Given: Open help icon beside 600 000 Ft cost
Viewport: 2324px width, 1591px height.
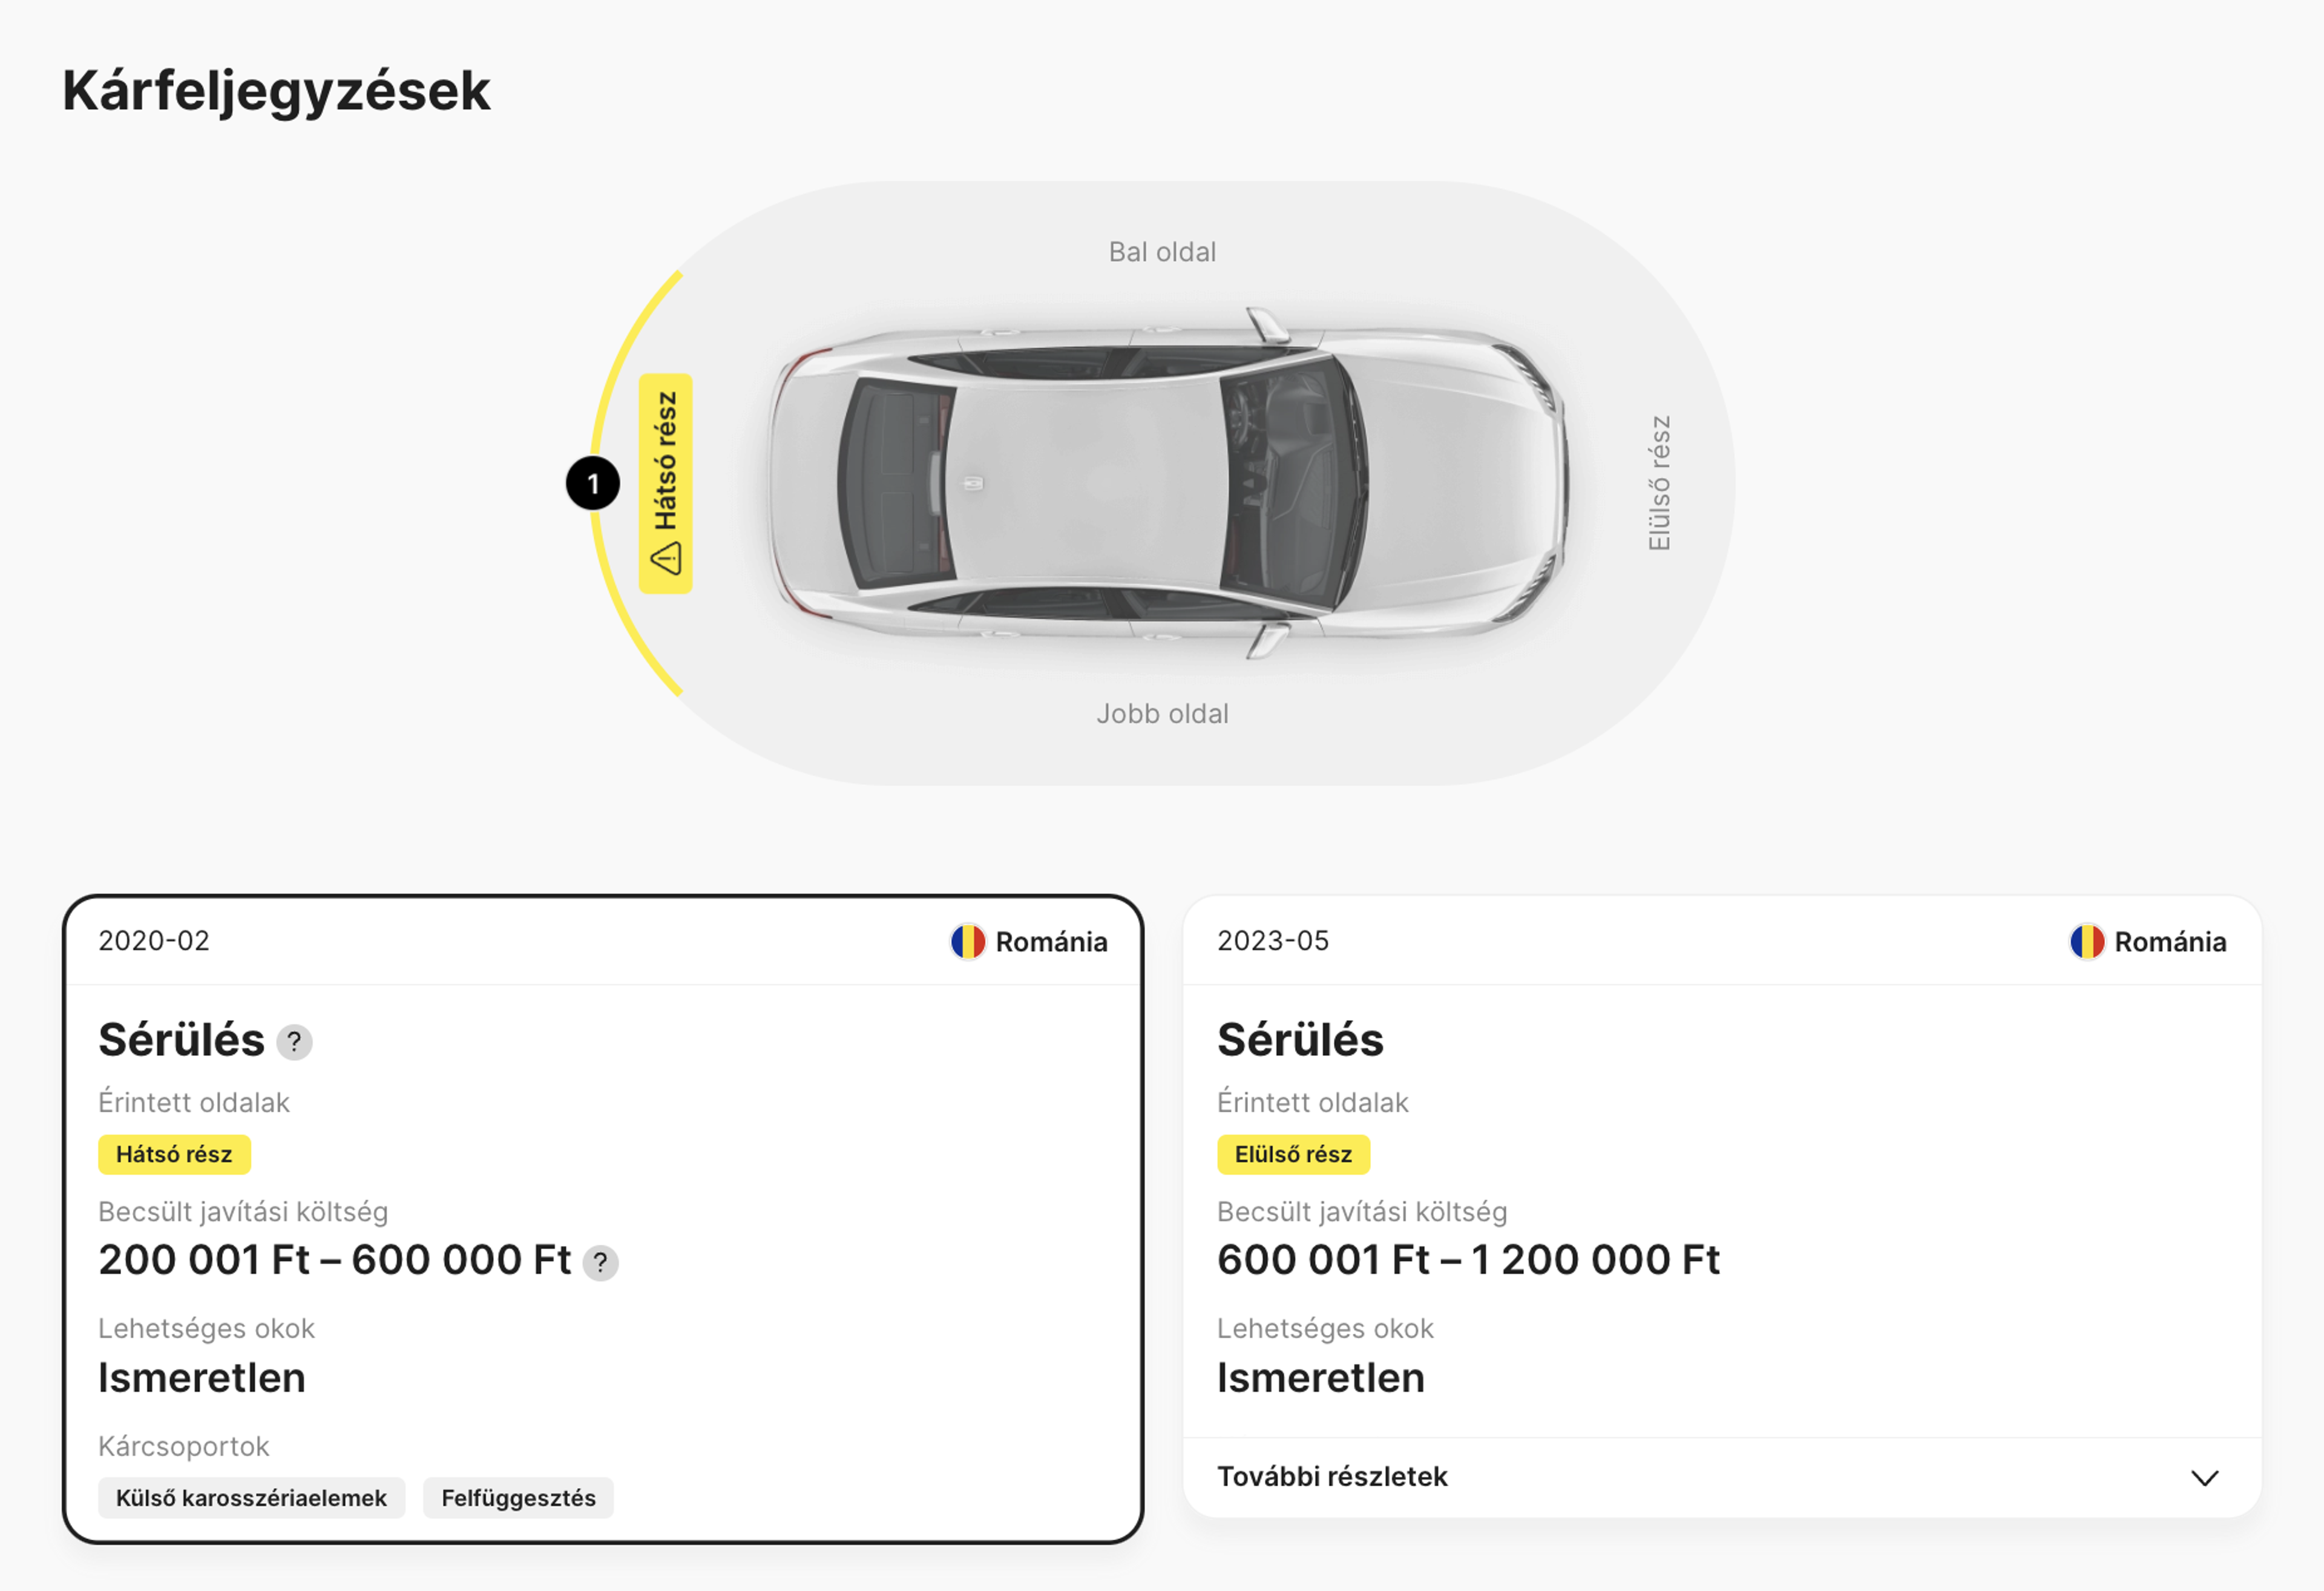Looking at the screenshot, I should (x=600, y=1263).
